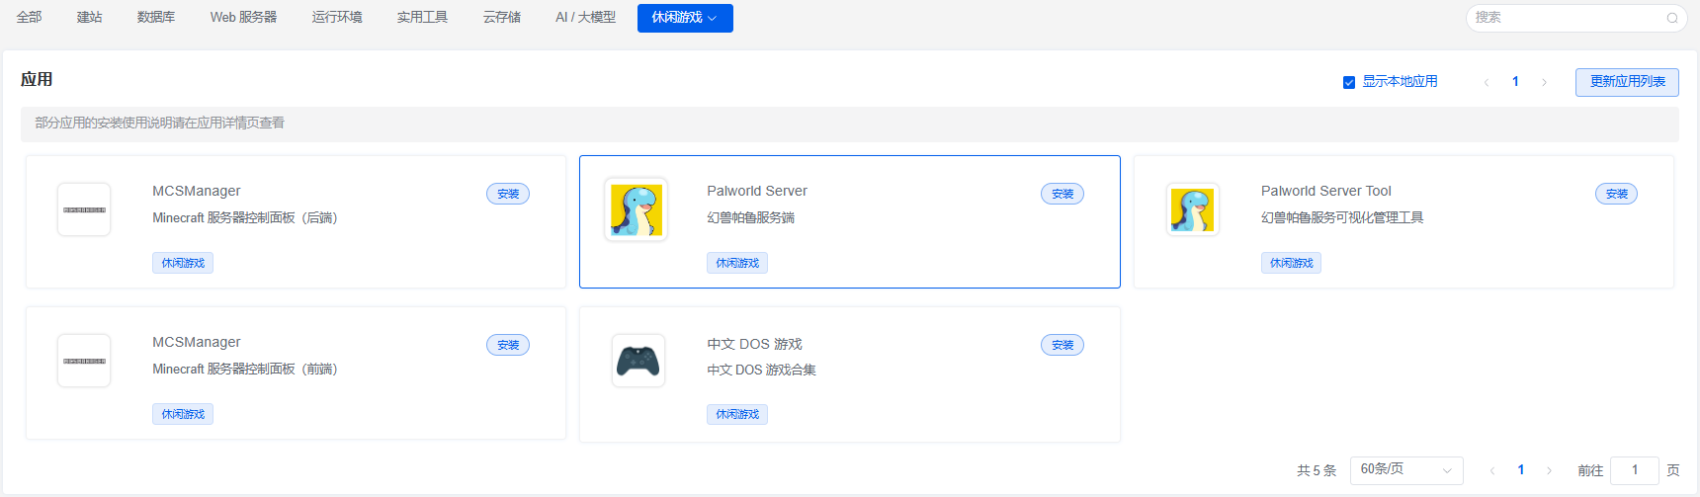The width and height of the screenshot is (1700, 497).
Task: Install Palworld Server
Action: tap(1062, 194)
